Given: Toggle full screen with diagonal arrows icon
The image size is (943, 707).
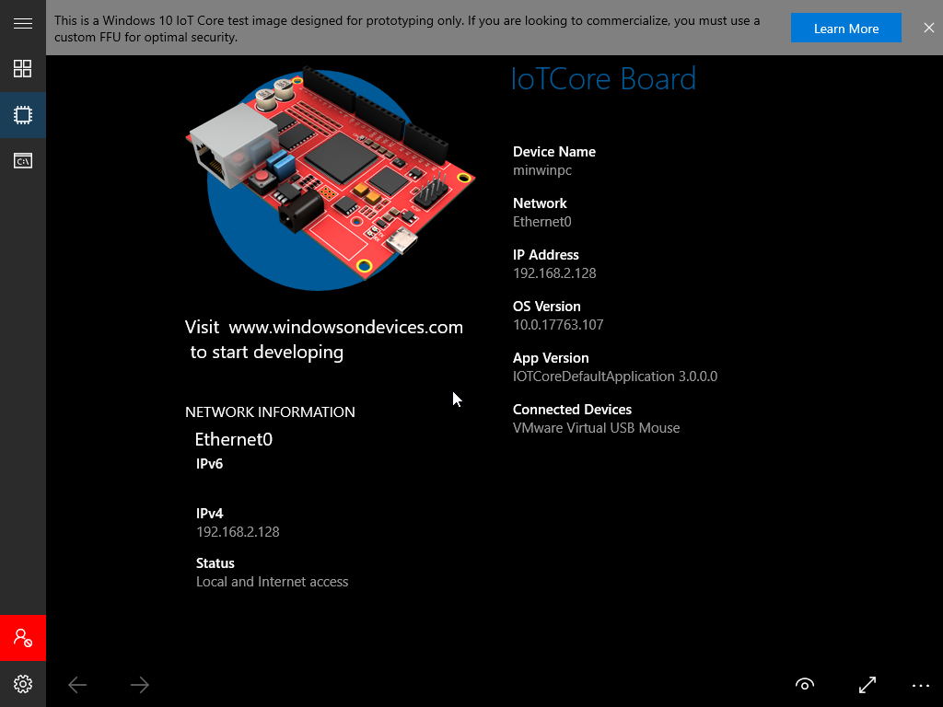Looking at the screenshot, I should coord(867,684).
